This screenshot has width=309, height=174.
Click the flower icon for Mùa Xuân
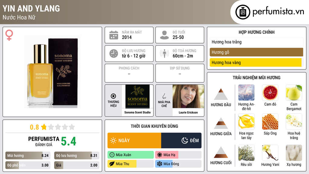pyautogui.click(x=112, y=155)
